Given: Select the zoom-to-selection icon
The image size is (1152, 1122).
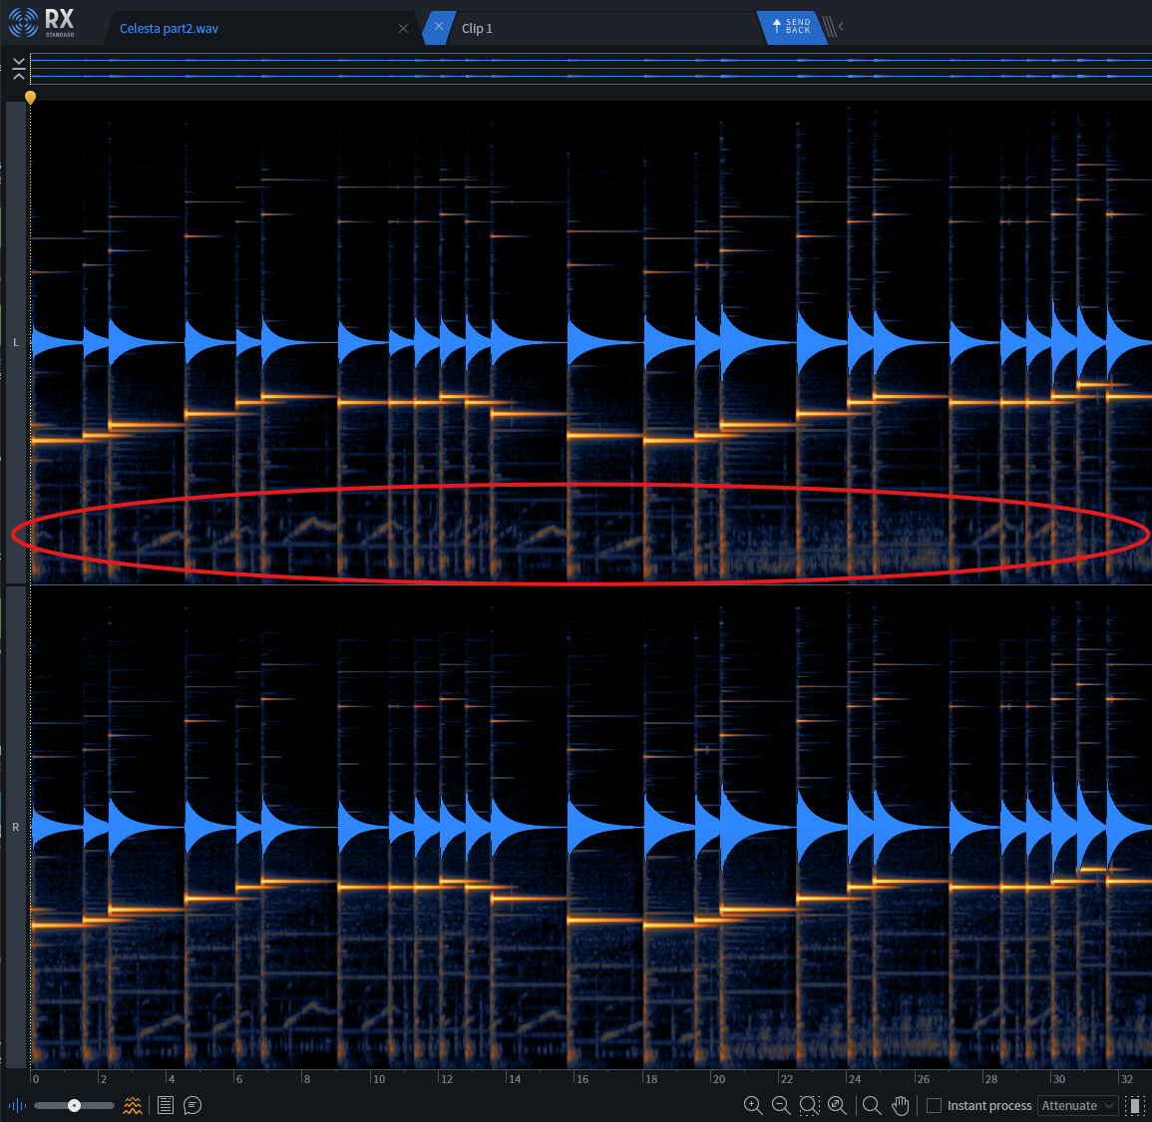Looking at the screenshot, I should (x=809, y=1105).
